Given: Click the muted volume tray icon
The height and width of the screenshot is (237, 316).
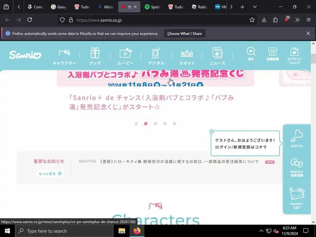Looking at the screenshot, I should pyautogui.click(x=276, y=231).
